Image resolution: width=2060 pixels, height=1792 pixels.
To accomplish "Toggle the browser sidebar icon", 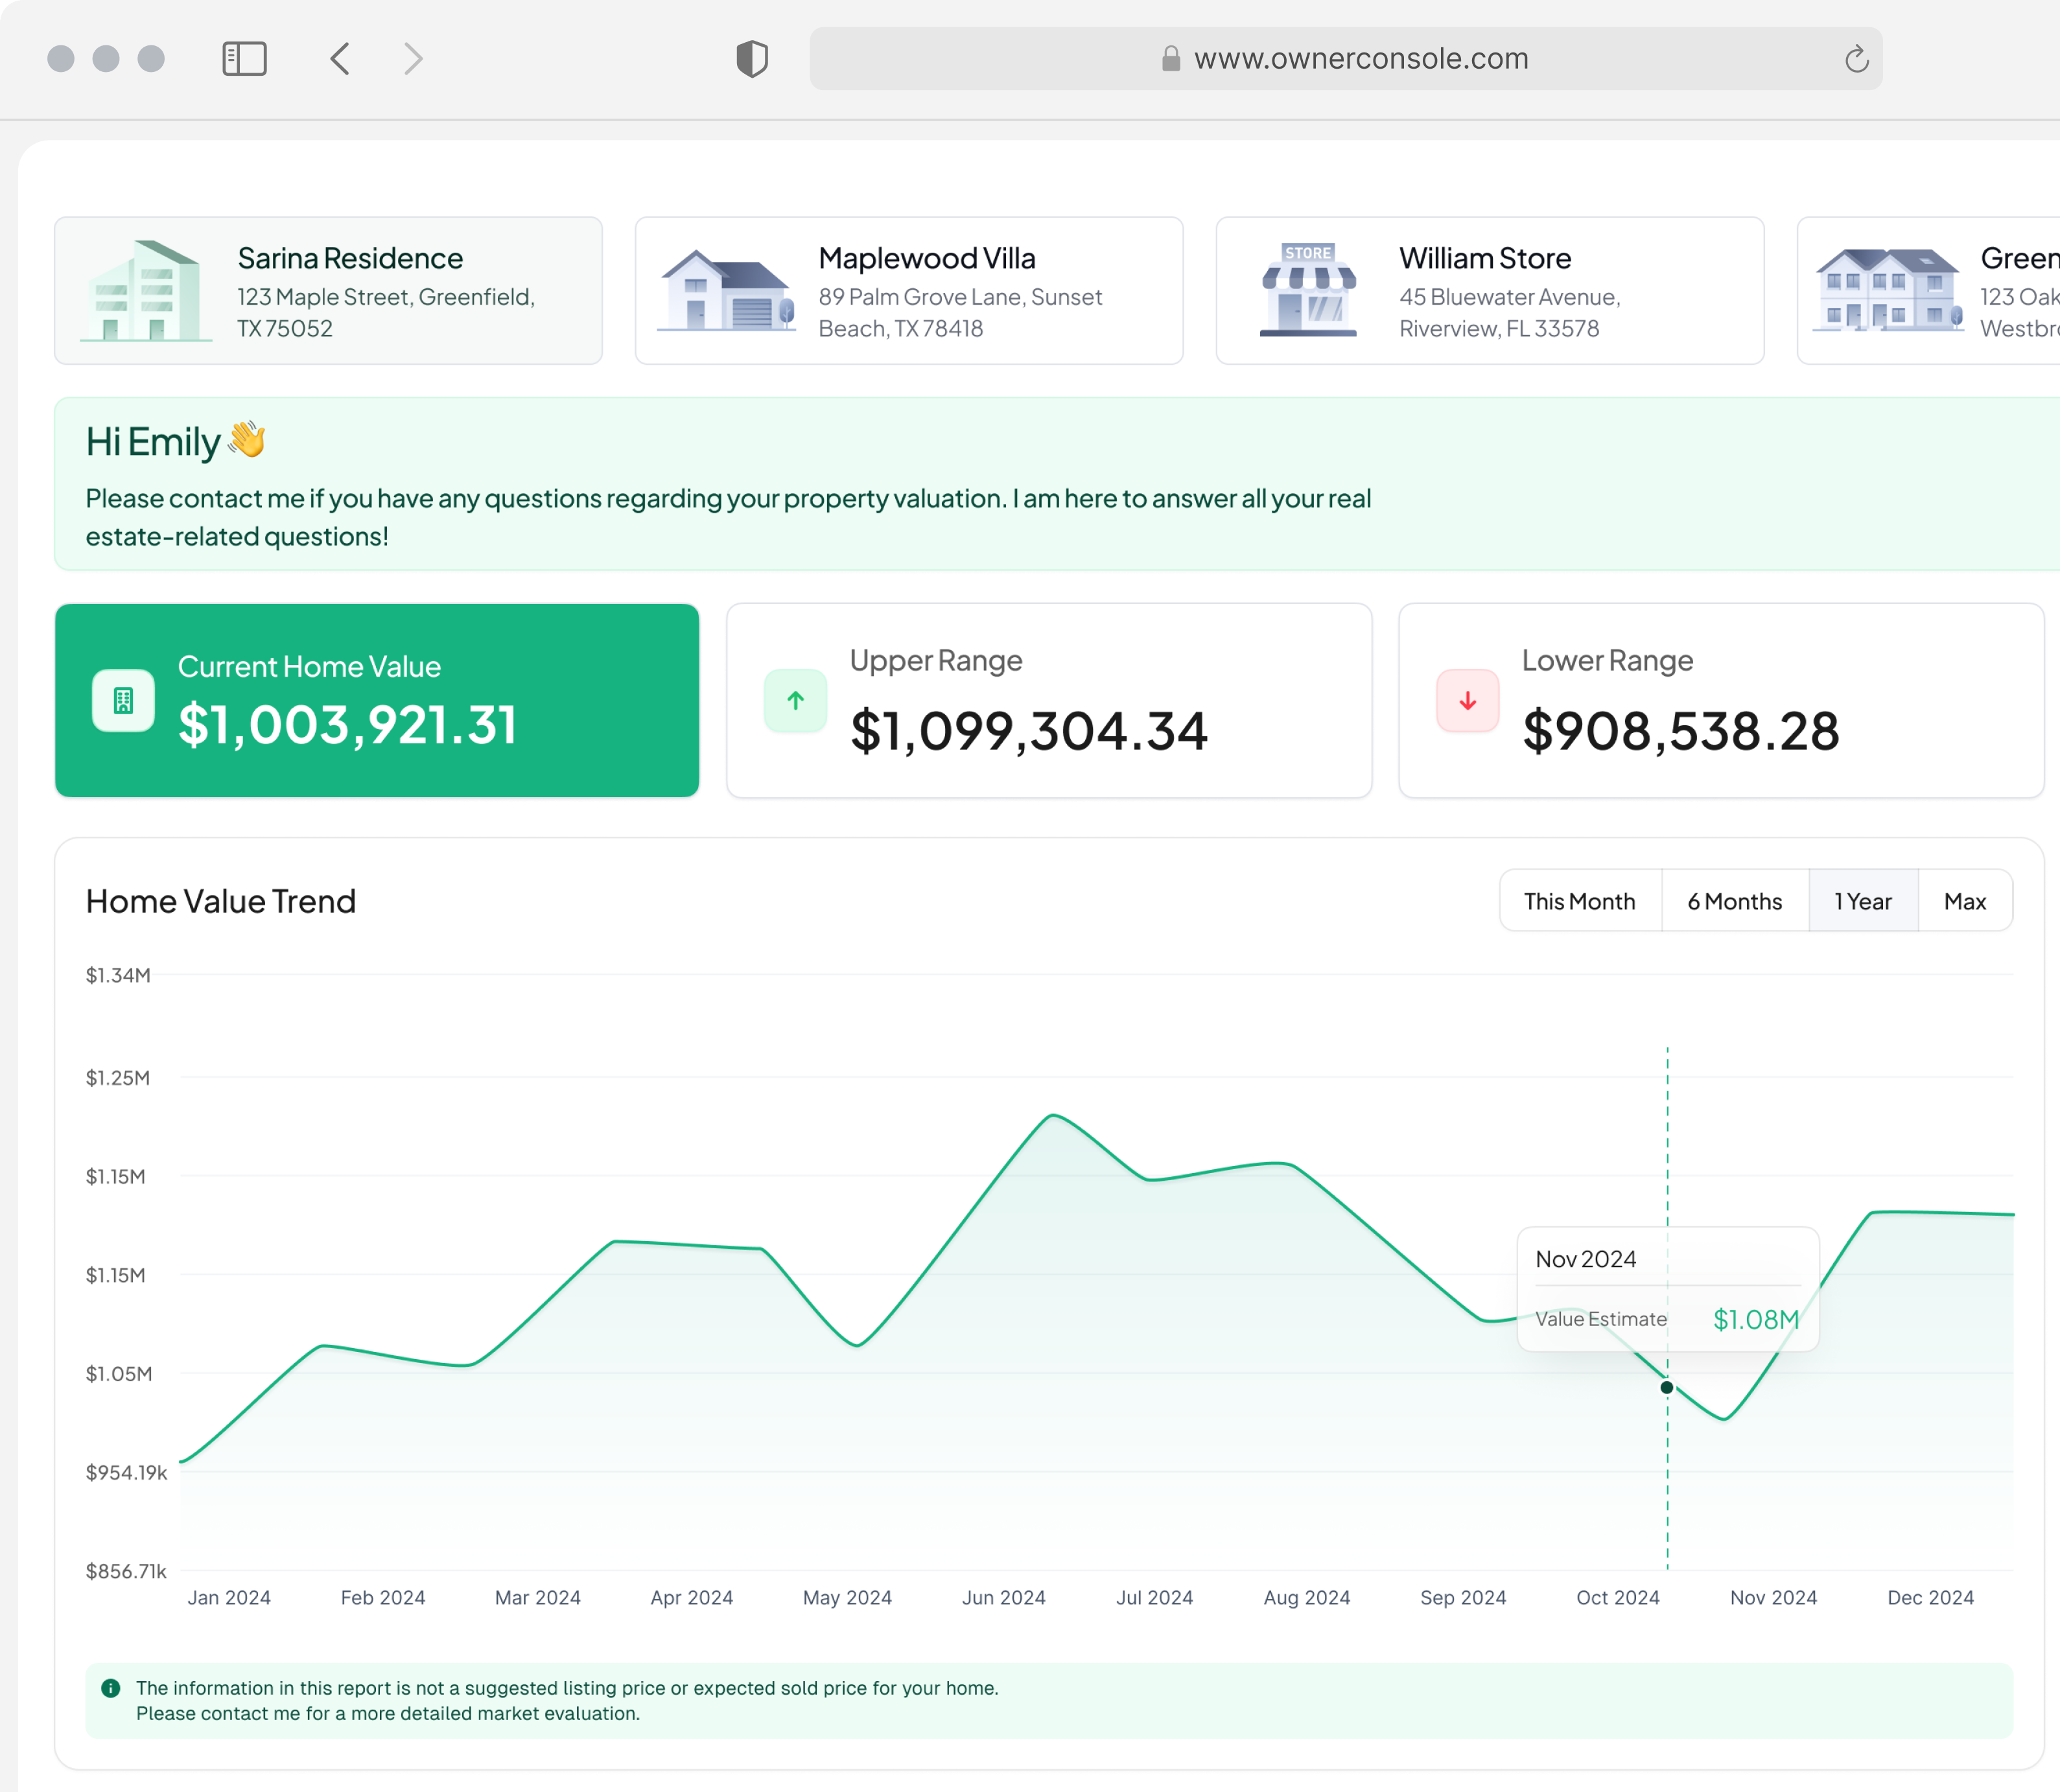I will click(x=244, y=59).
